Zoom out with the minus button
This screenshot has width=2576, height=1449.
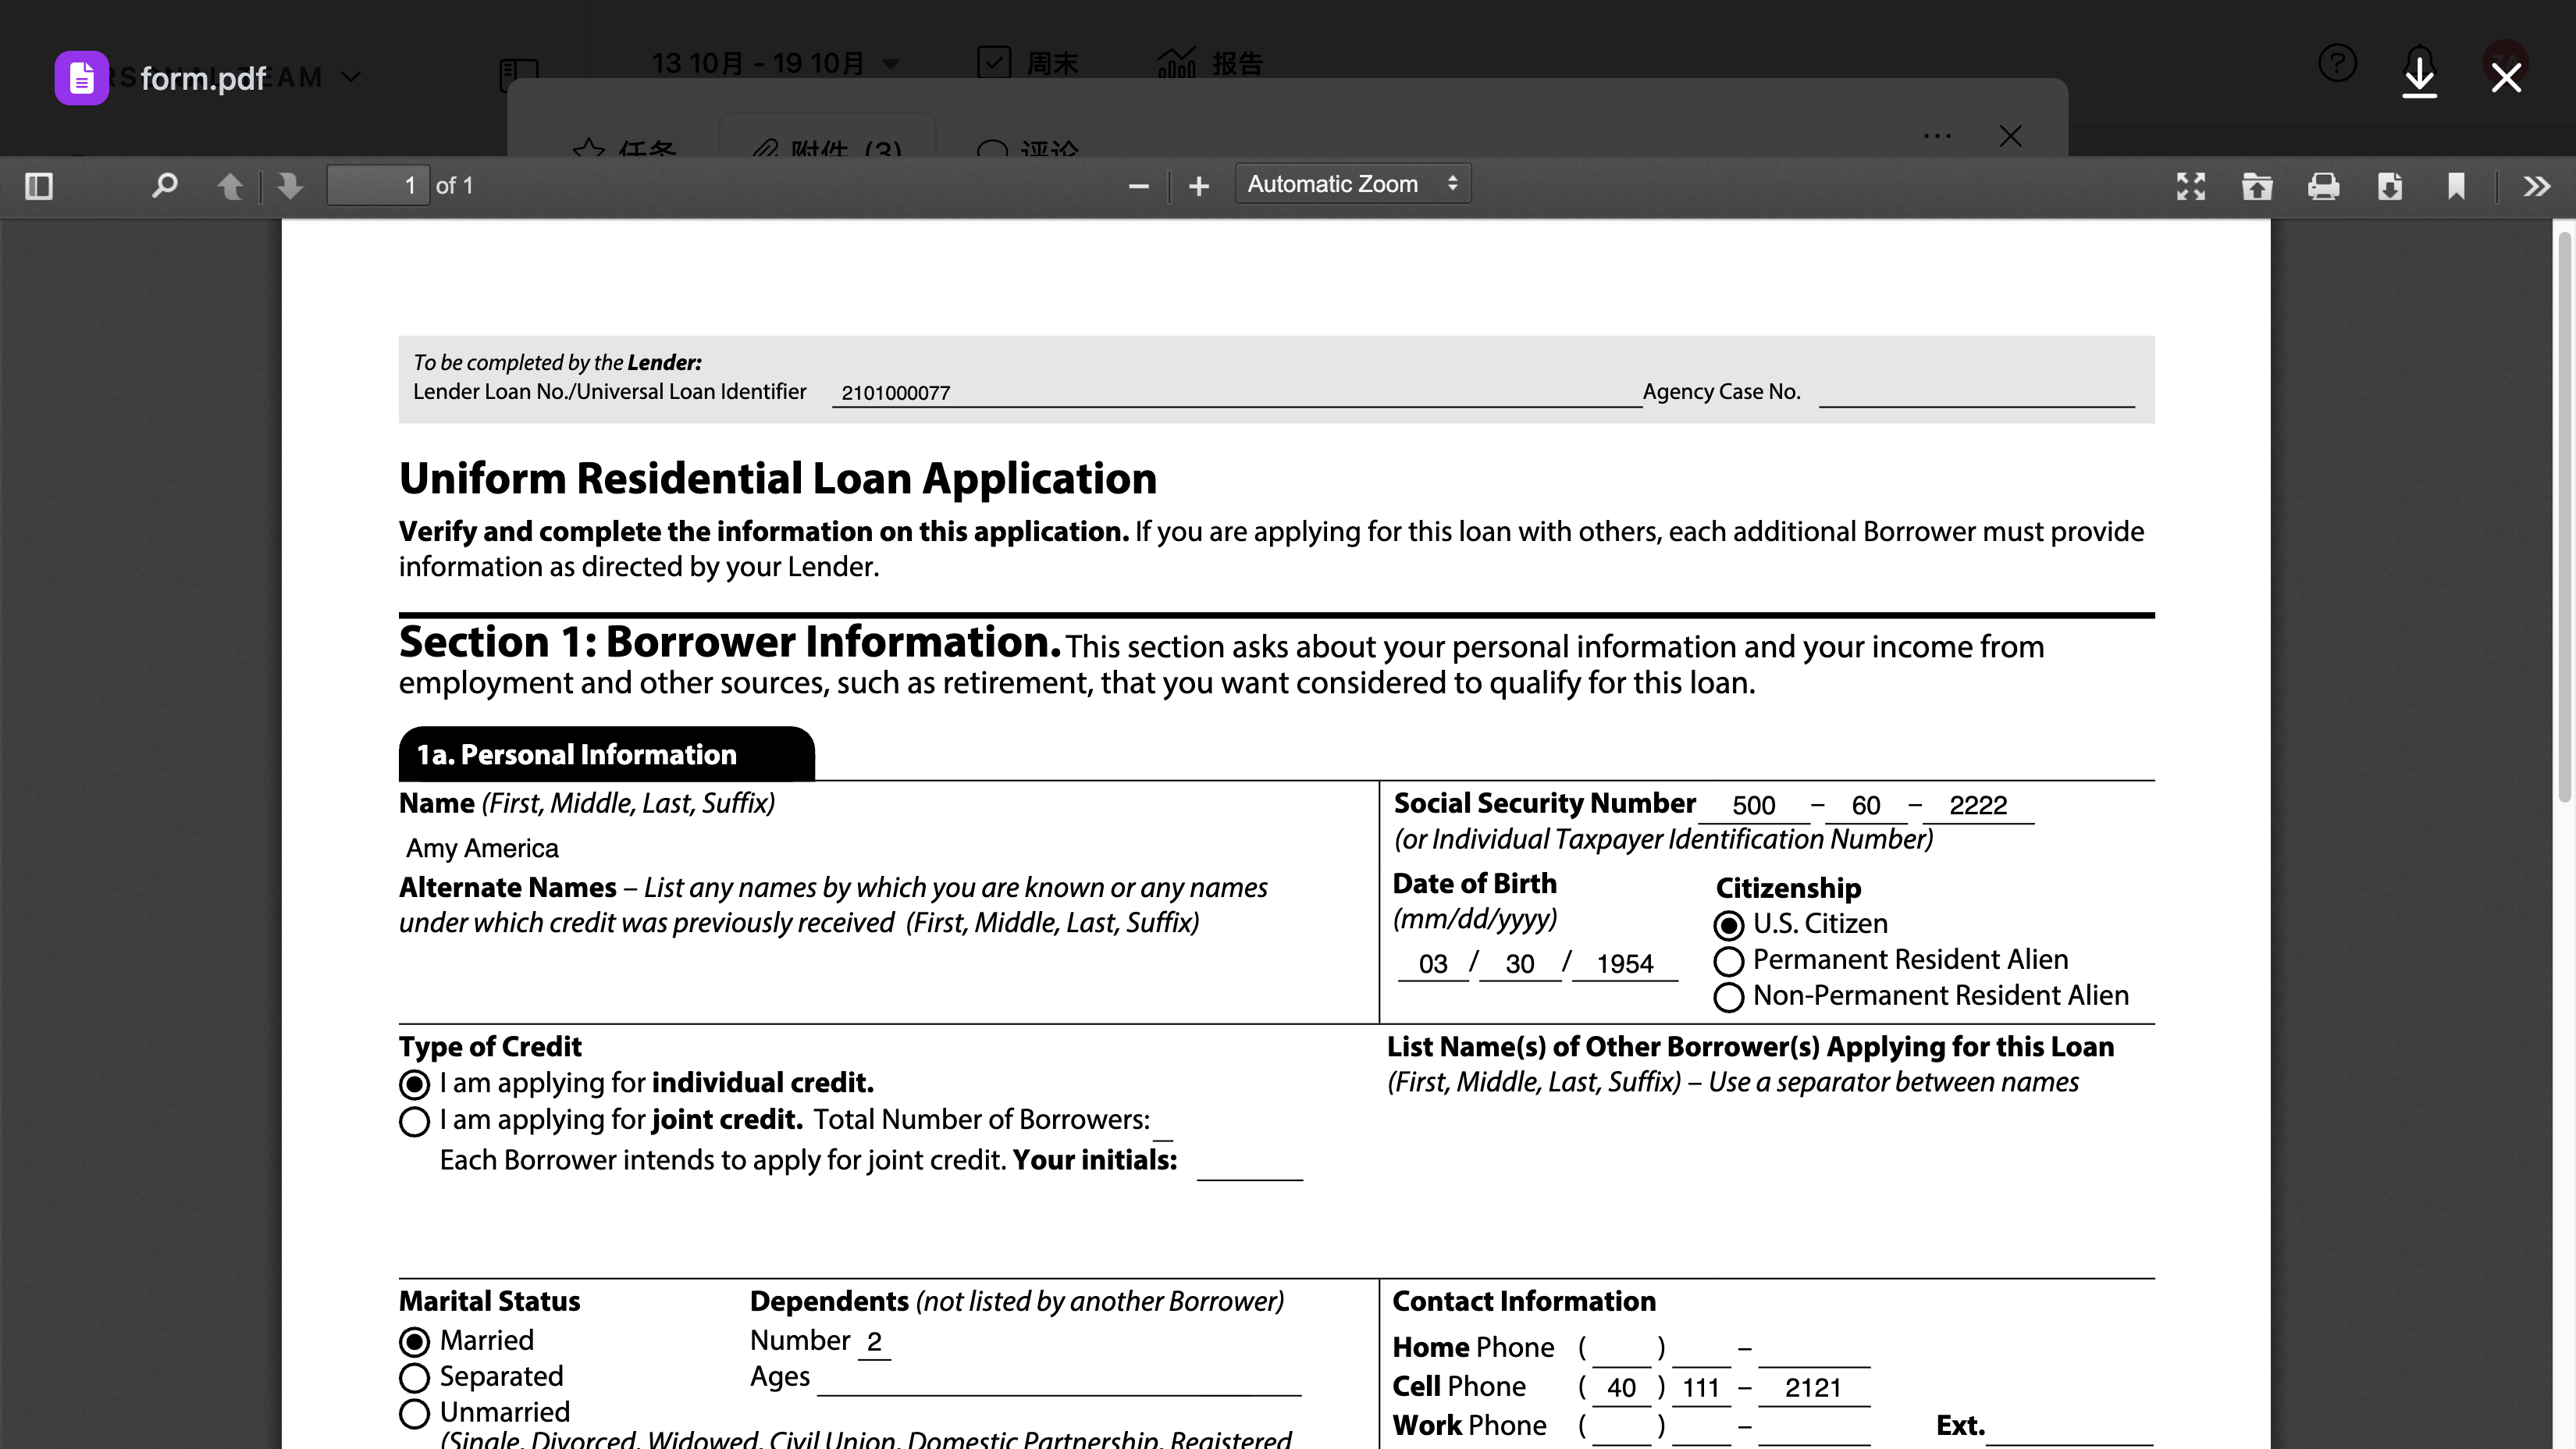point(1138,186)
